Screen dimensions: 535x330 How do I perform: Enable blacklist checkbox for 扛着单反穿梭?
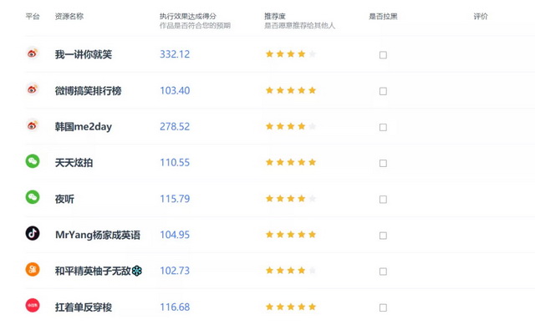pos(383,307)
